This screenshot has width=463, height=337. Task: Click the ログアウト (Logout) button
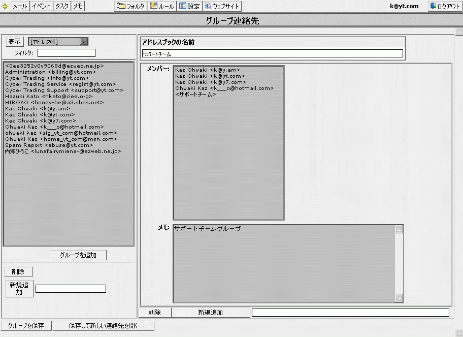444,7
